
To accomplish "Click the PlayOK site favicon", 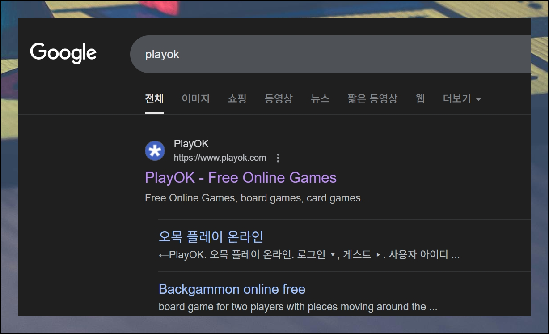I will point(155,151).
